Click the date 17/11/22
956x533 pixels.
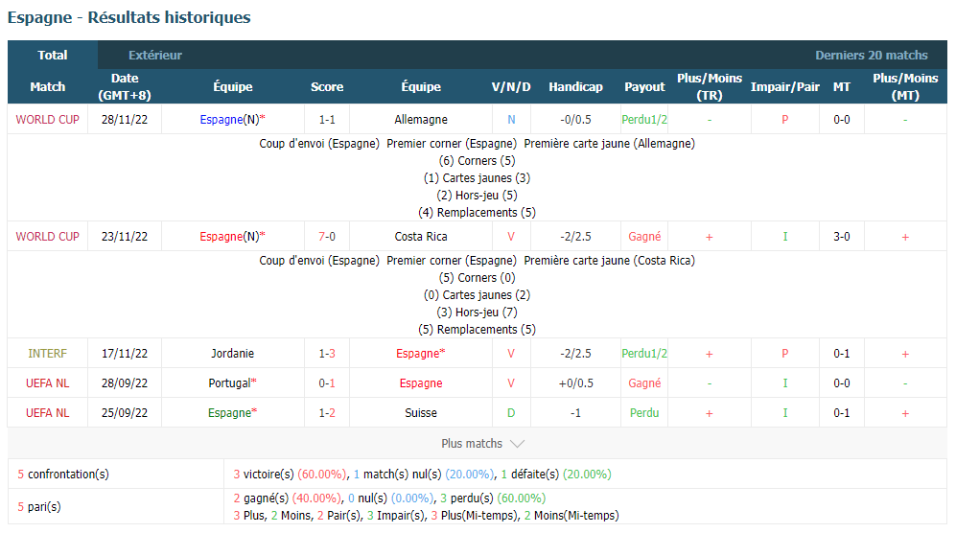pos(125,354)
